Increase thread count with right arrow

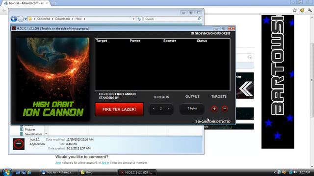pyautogui.click(x=169, y=109)
